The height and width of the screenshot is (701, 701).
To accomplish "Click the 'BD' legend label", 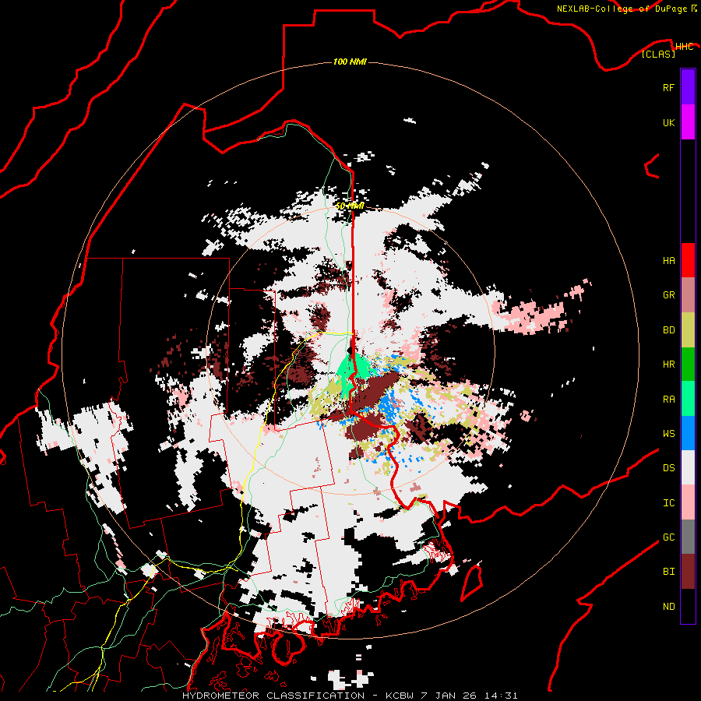I will (668, 330).
